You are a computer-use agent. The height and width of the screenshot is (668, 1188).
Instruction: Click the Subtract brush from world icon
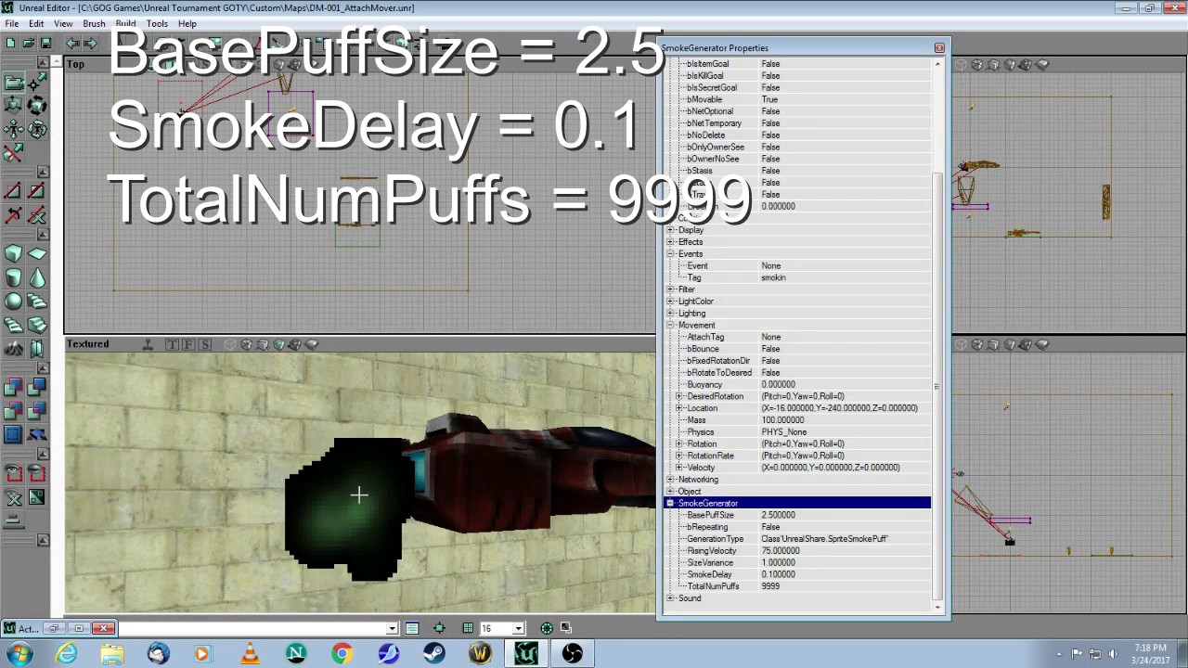37,387
